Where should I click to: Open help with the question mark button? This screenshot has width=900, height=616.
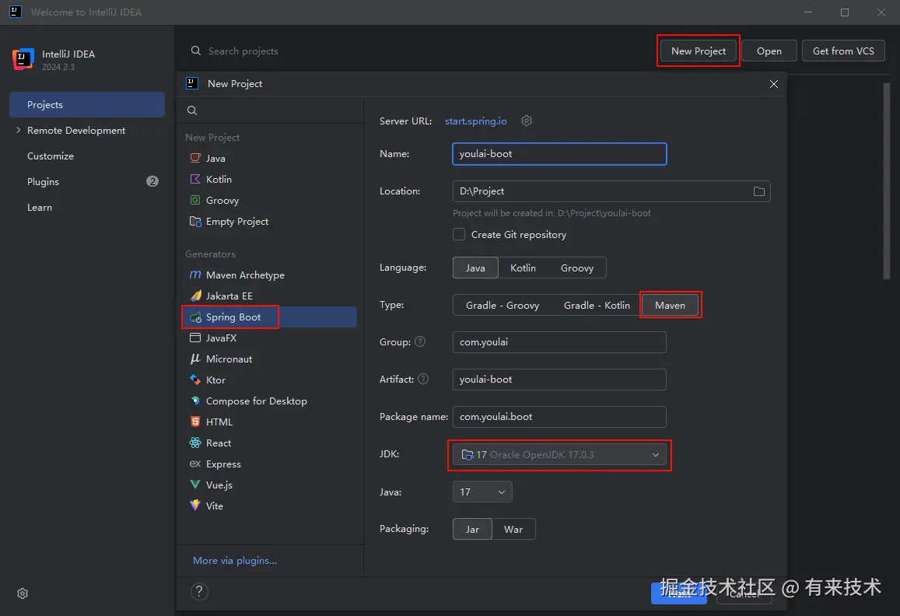pyautogui.click(x=199, y=591)
